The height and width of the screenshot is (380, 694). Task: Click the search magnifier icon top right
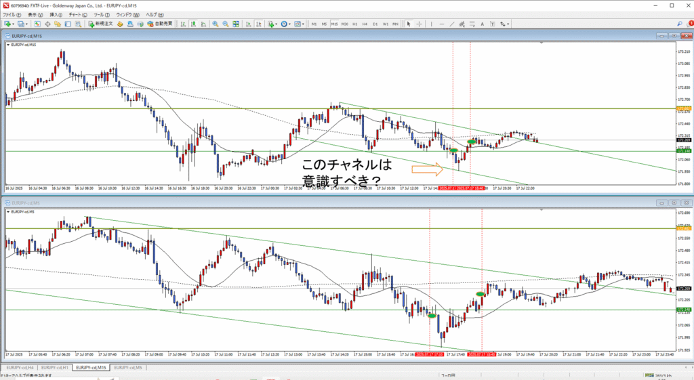coord(679,24)
